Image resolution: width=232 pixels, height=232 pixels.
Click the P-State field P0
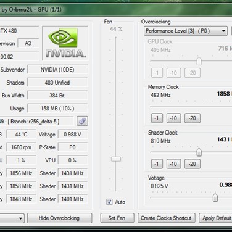pos(73,147)
